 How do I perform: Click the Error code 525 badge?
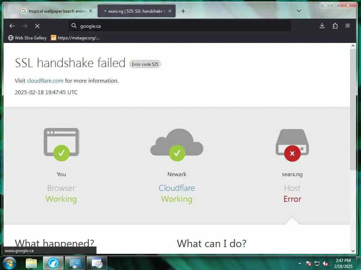(145, 64)
